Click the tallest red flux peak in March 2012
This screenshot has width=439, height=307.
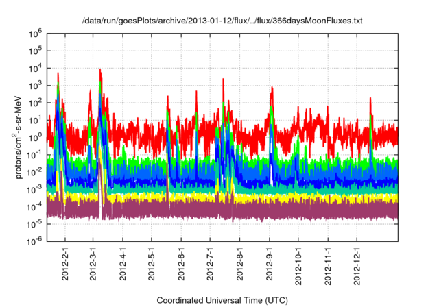(x=100, y=70)
